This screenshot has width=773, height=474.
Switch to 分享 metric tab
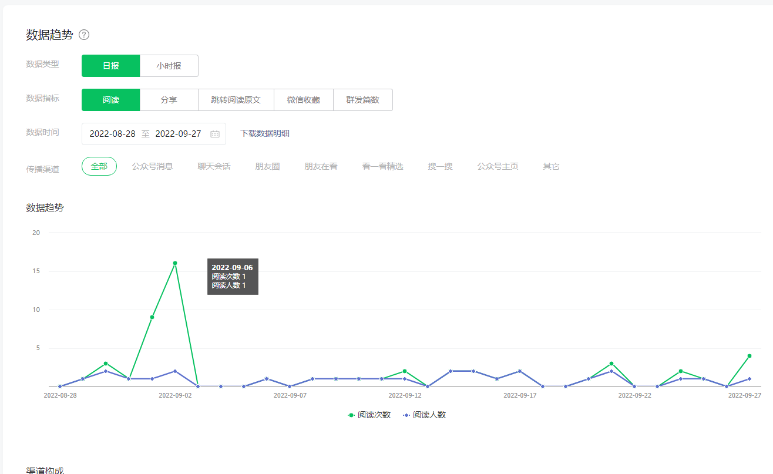169,100
